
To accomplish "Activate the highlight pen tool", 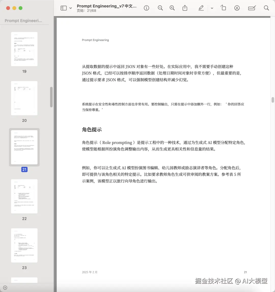I will (x=201, y=8).
